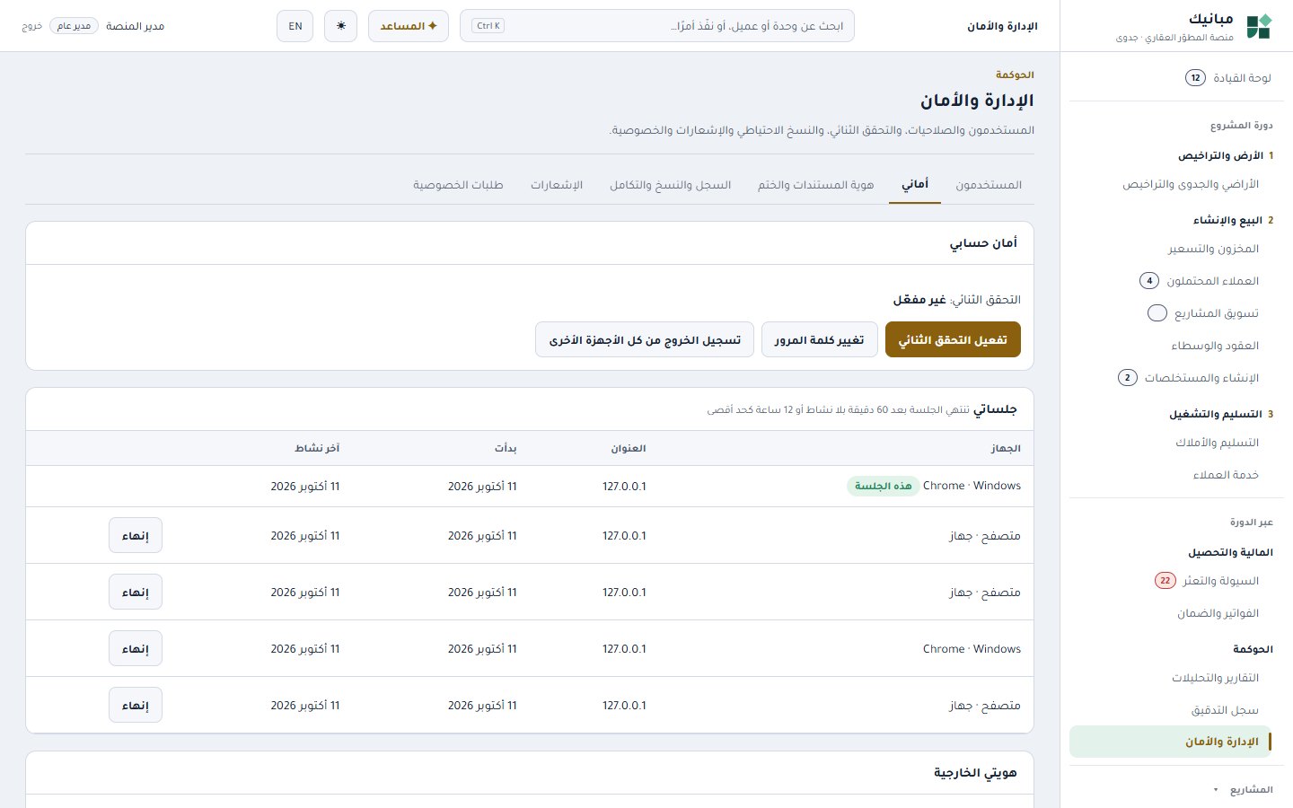Screen dimensions: 1293x808
Task: Click the البيع والإنشاء stage 2 heading
Action: tap(1233, 220)
